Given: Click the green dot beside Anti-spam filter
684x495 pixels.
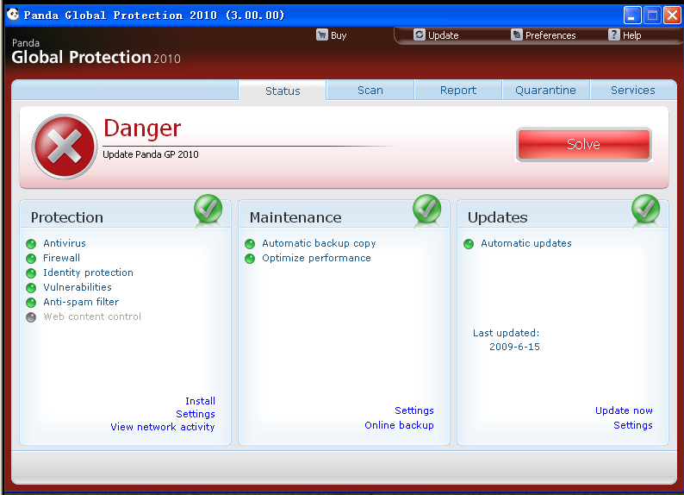Looking at the screenshot, I should click(31, 303).
